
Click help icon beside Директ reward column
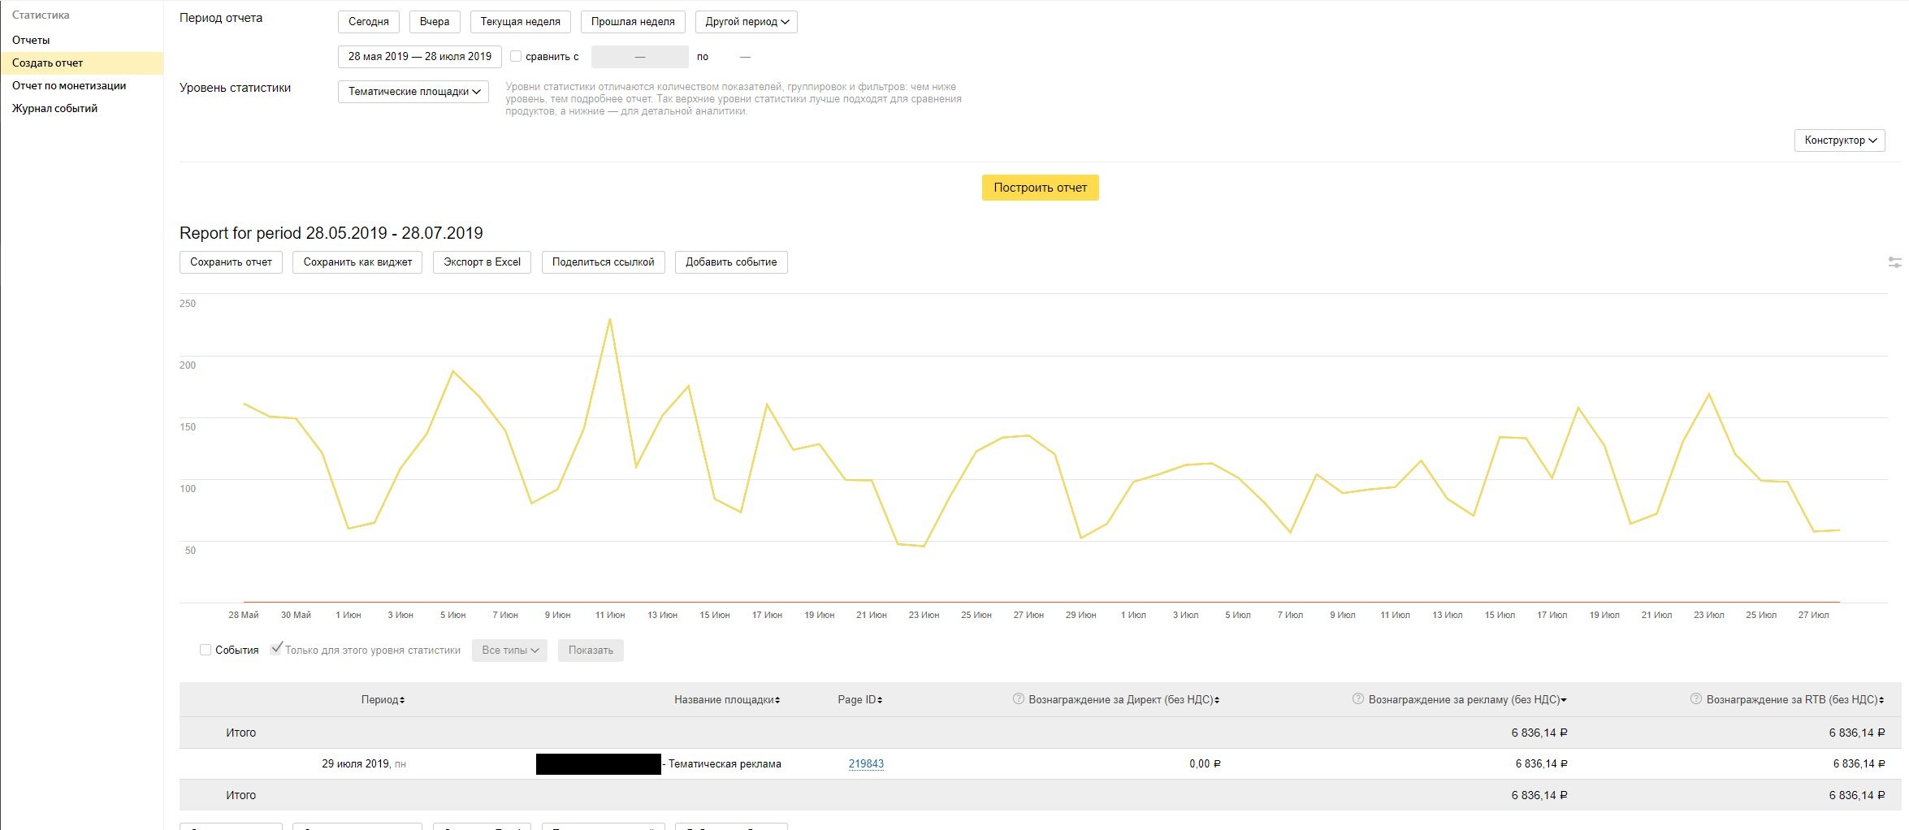1018,699
